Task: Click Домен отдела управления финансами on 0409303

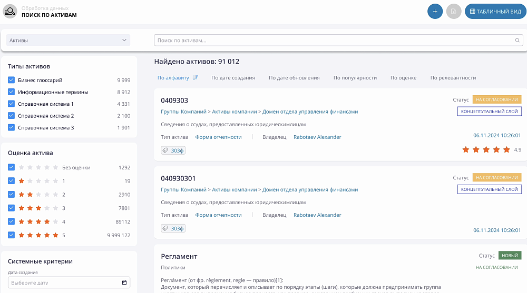Action: coord(310,112)
